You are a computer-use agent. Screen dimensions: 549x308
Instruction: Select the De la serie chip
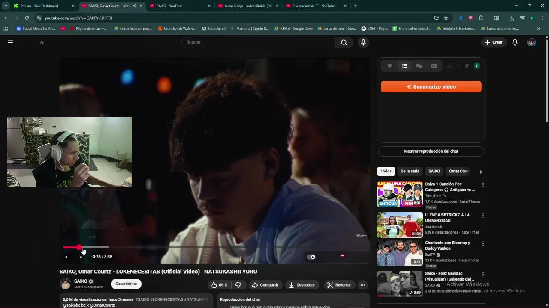click(410, 171)
